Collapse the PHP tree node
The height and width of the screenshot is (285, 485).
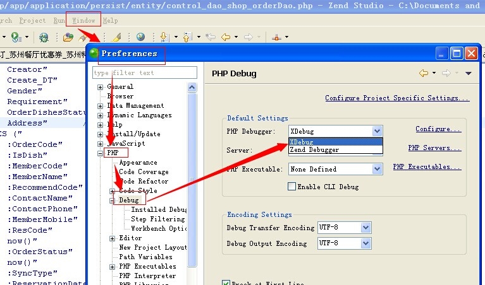pos(100,153)
